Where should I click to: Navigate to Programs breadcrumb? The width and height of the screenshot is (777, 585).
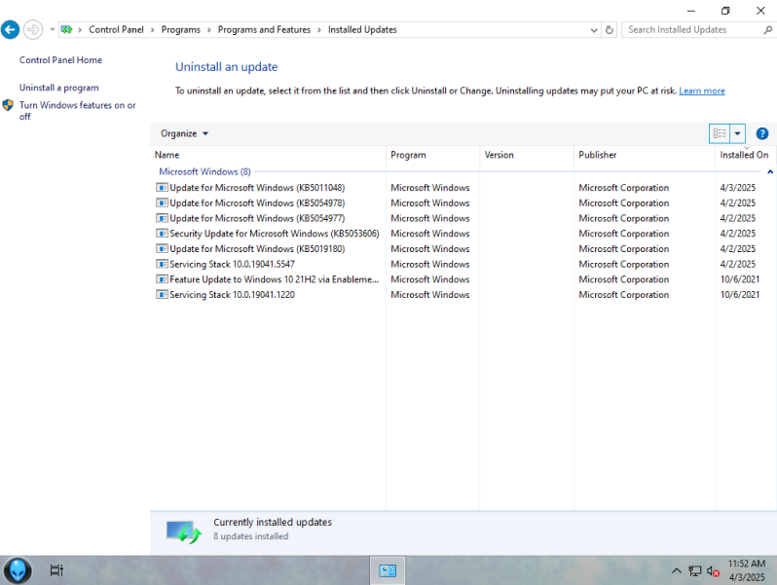(x=180, y=30)
